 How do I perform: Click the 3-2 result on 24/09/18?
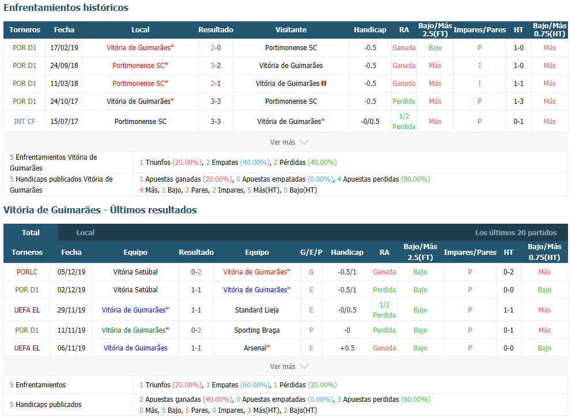point(215,65)
